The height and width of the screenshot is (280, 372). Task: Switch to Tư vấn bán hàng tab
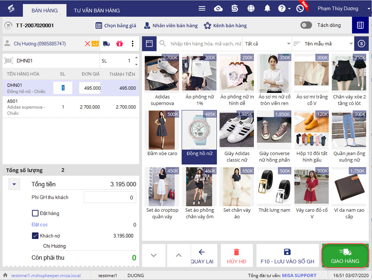97,11
